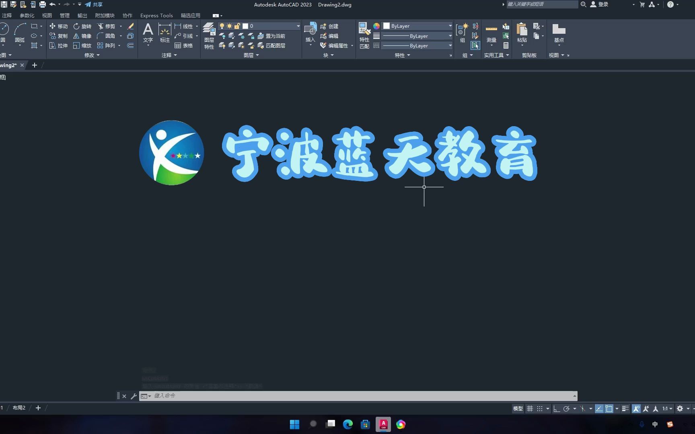Expand the Layers (图层) panel
This screenshot has width=695, height=434.
pyautogui.click(x=251, y=55)
